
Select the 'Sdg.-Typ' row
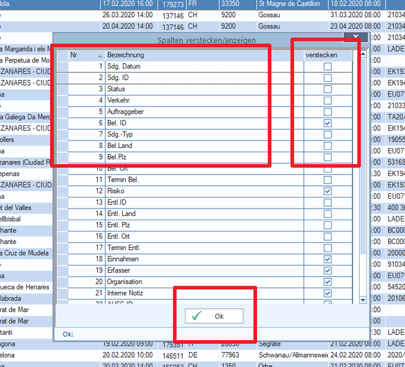(204, 135)
